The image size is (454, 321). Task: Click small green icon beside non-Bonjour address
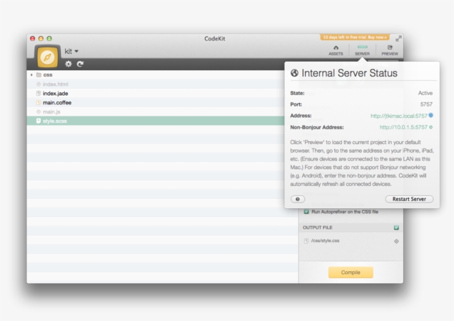(431, 127)
